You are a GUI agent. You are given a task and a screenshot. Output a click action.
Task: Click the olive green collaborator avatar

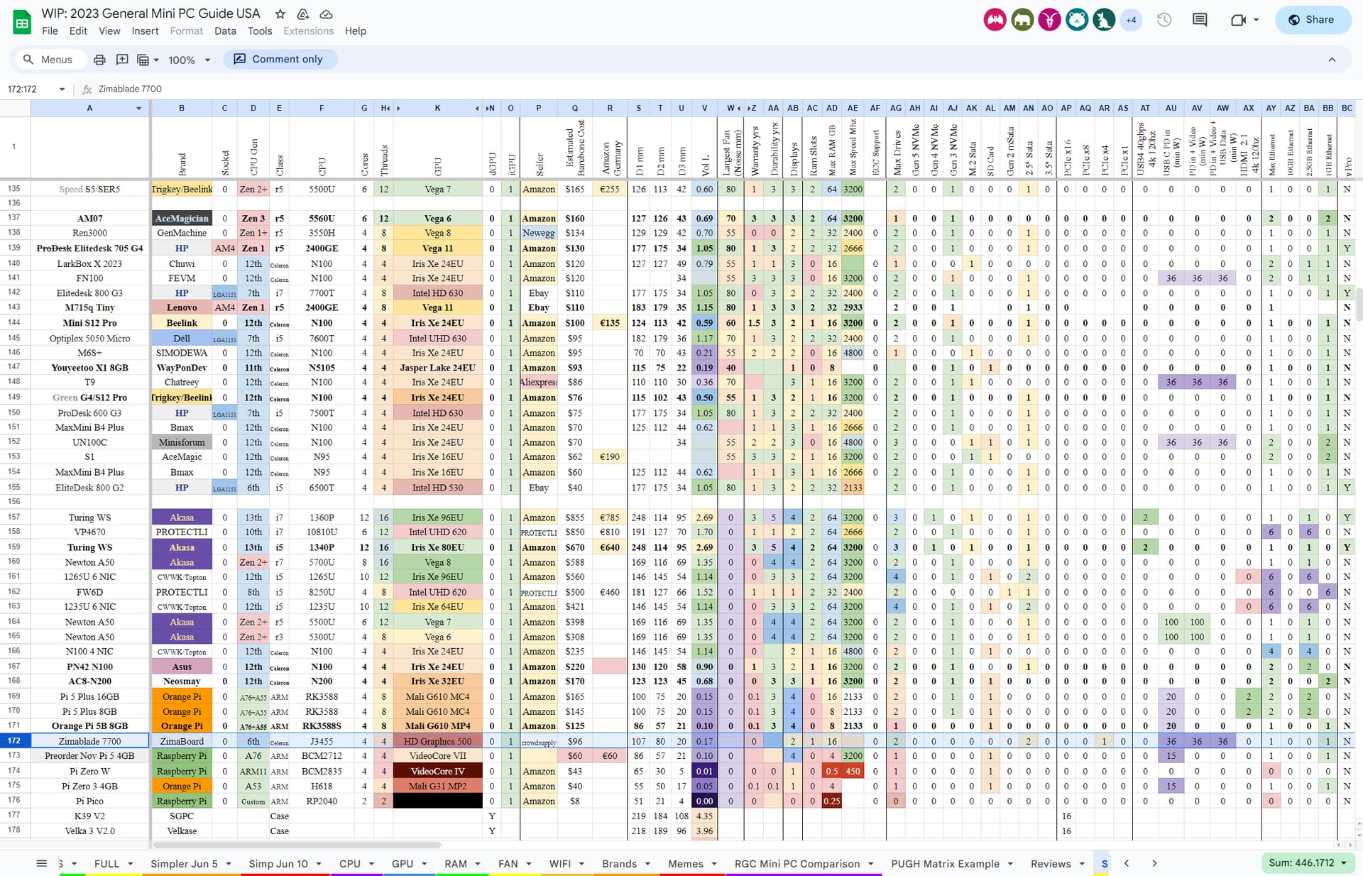[1022, 20]
